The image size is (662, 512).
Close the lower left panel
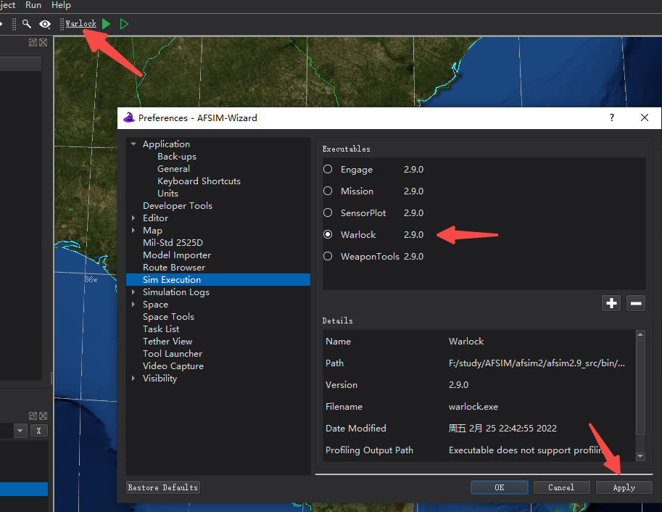[x=43, y=416]
